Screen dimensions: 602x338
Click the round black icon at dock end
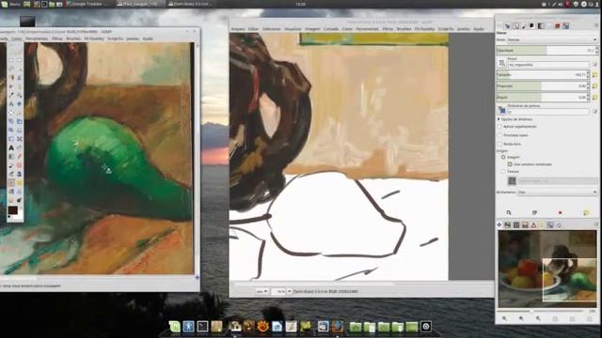(426, 326)
